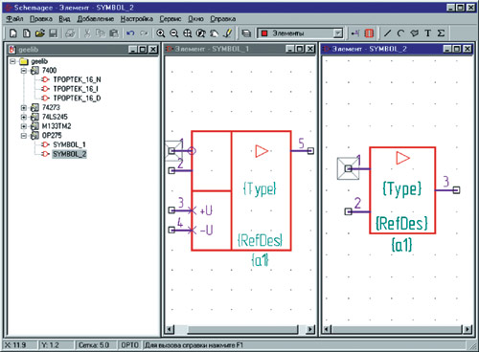Select SYMBOL_1 in the library tree
Image resolution: width=479 pixels, height=352 pixels.
pyautogui.click(x=69, y=144)
